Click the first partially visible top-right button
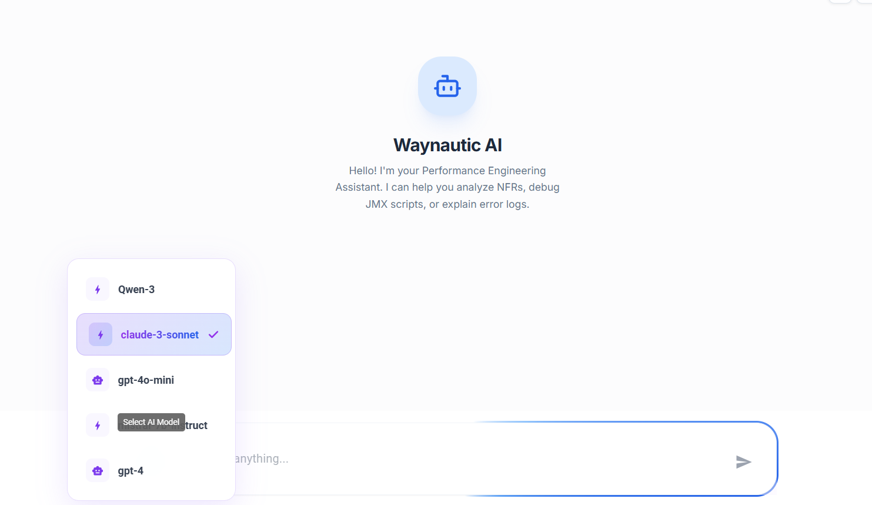This screenshot has width=872, height=505. click(840, 1)
